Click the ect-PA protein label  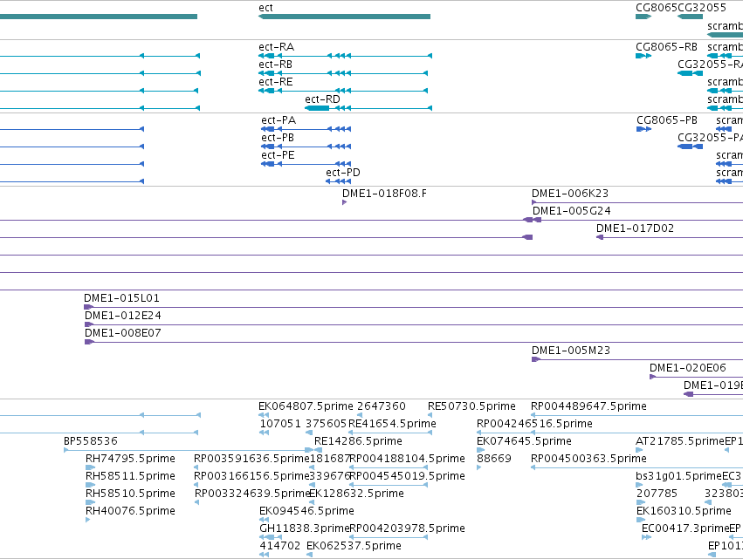pyautogui.click(x=279, y=120)
